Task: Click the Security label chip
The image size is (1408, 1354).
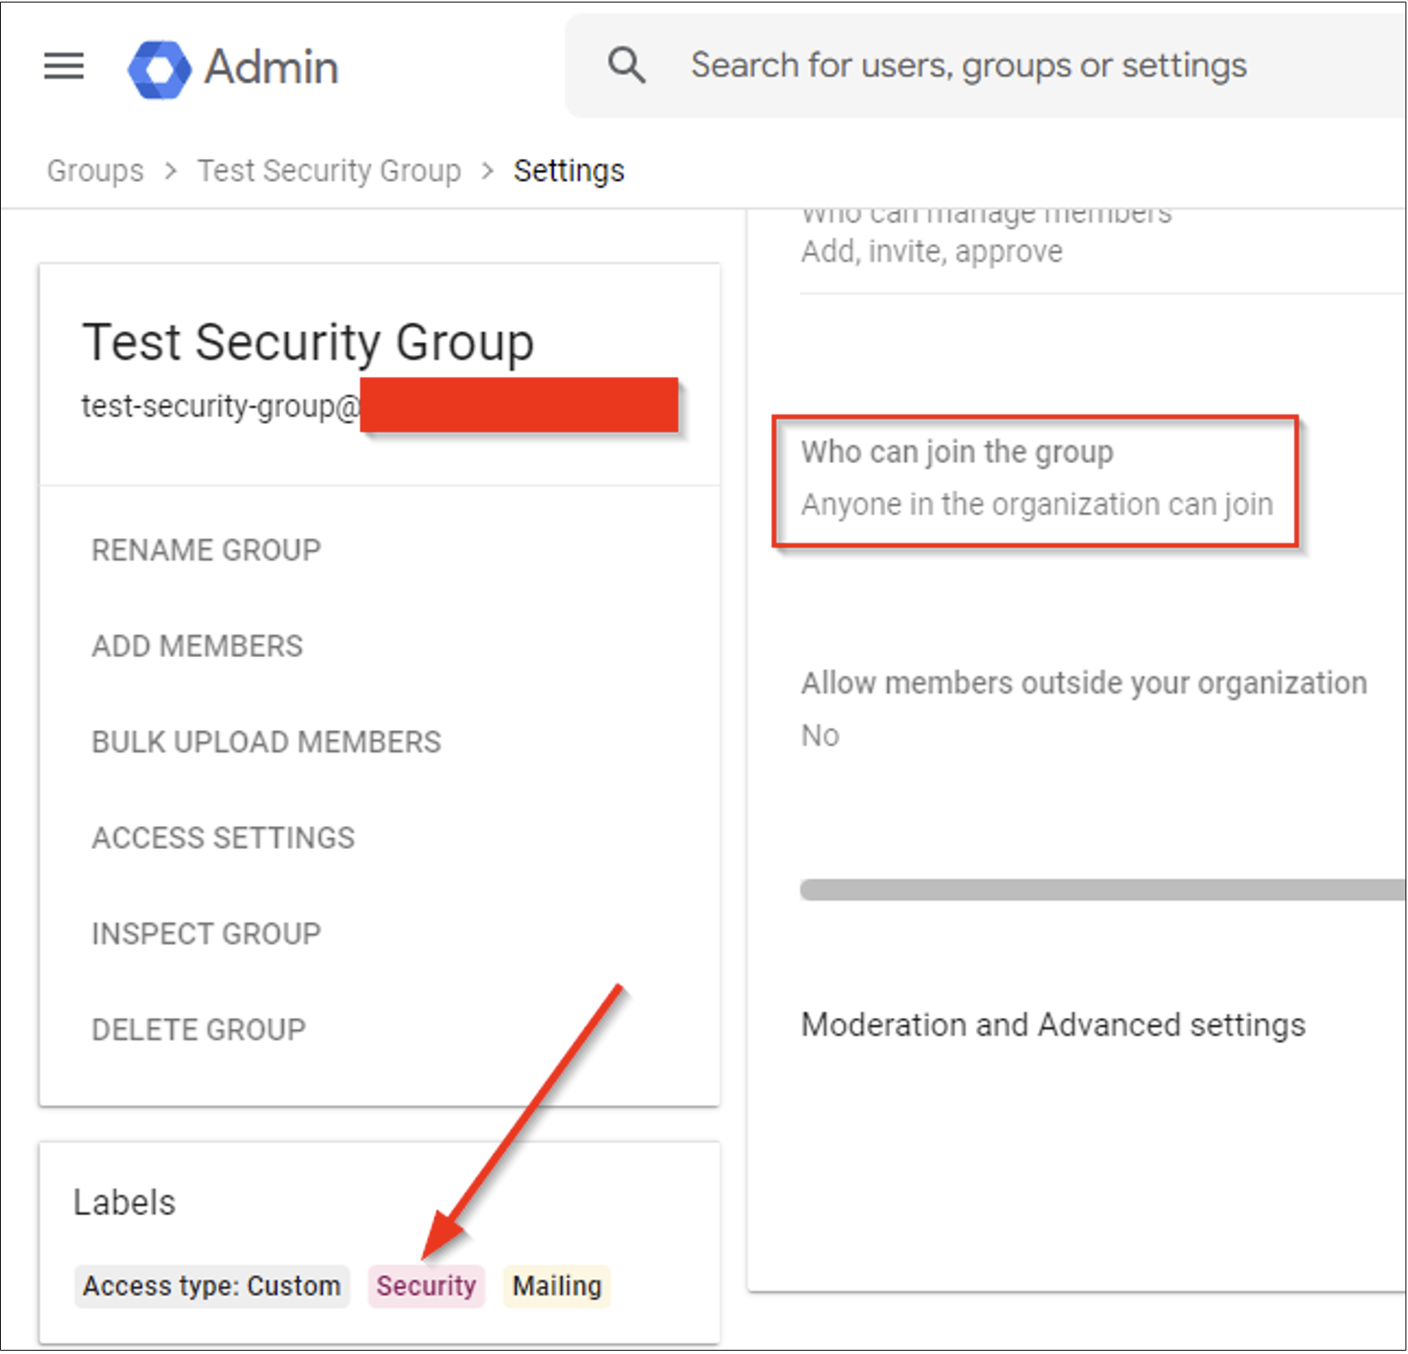Action: (426, 1286)
